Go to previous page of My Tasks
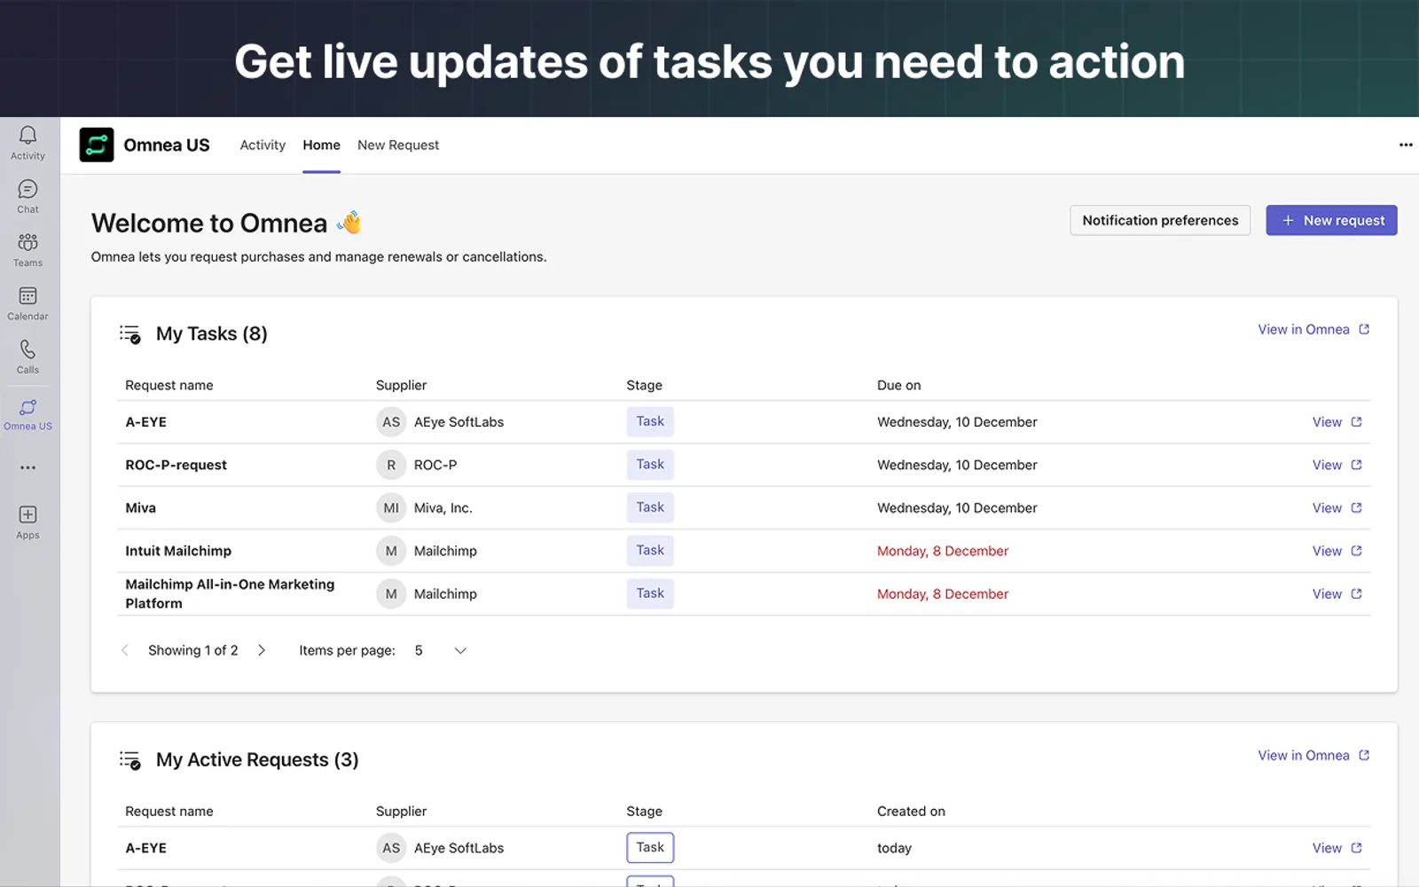1419x887 pixels. 125,650
